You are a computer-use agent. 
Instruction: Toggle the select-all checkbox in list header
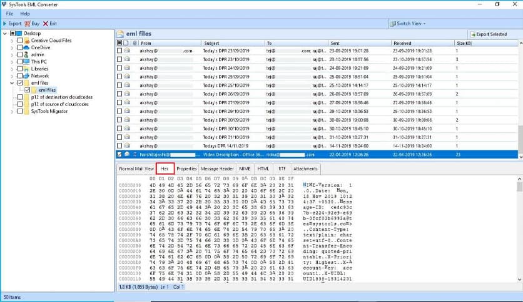click(119, 43)
